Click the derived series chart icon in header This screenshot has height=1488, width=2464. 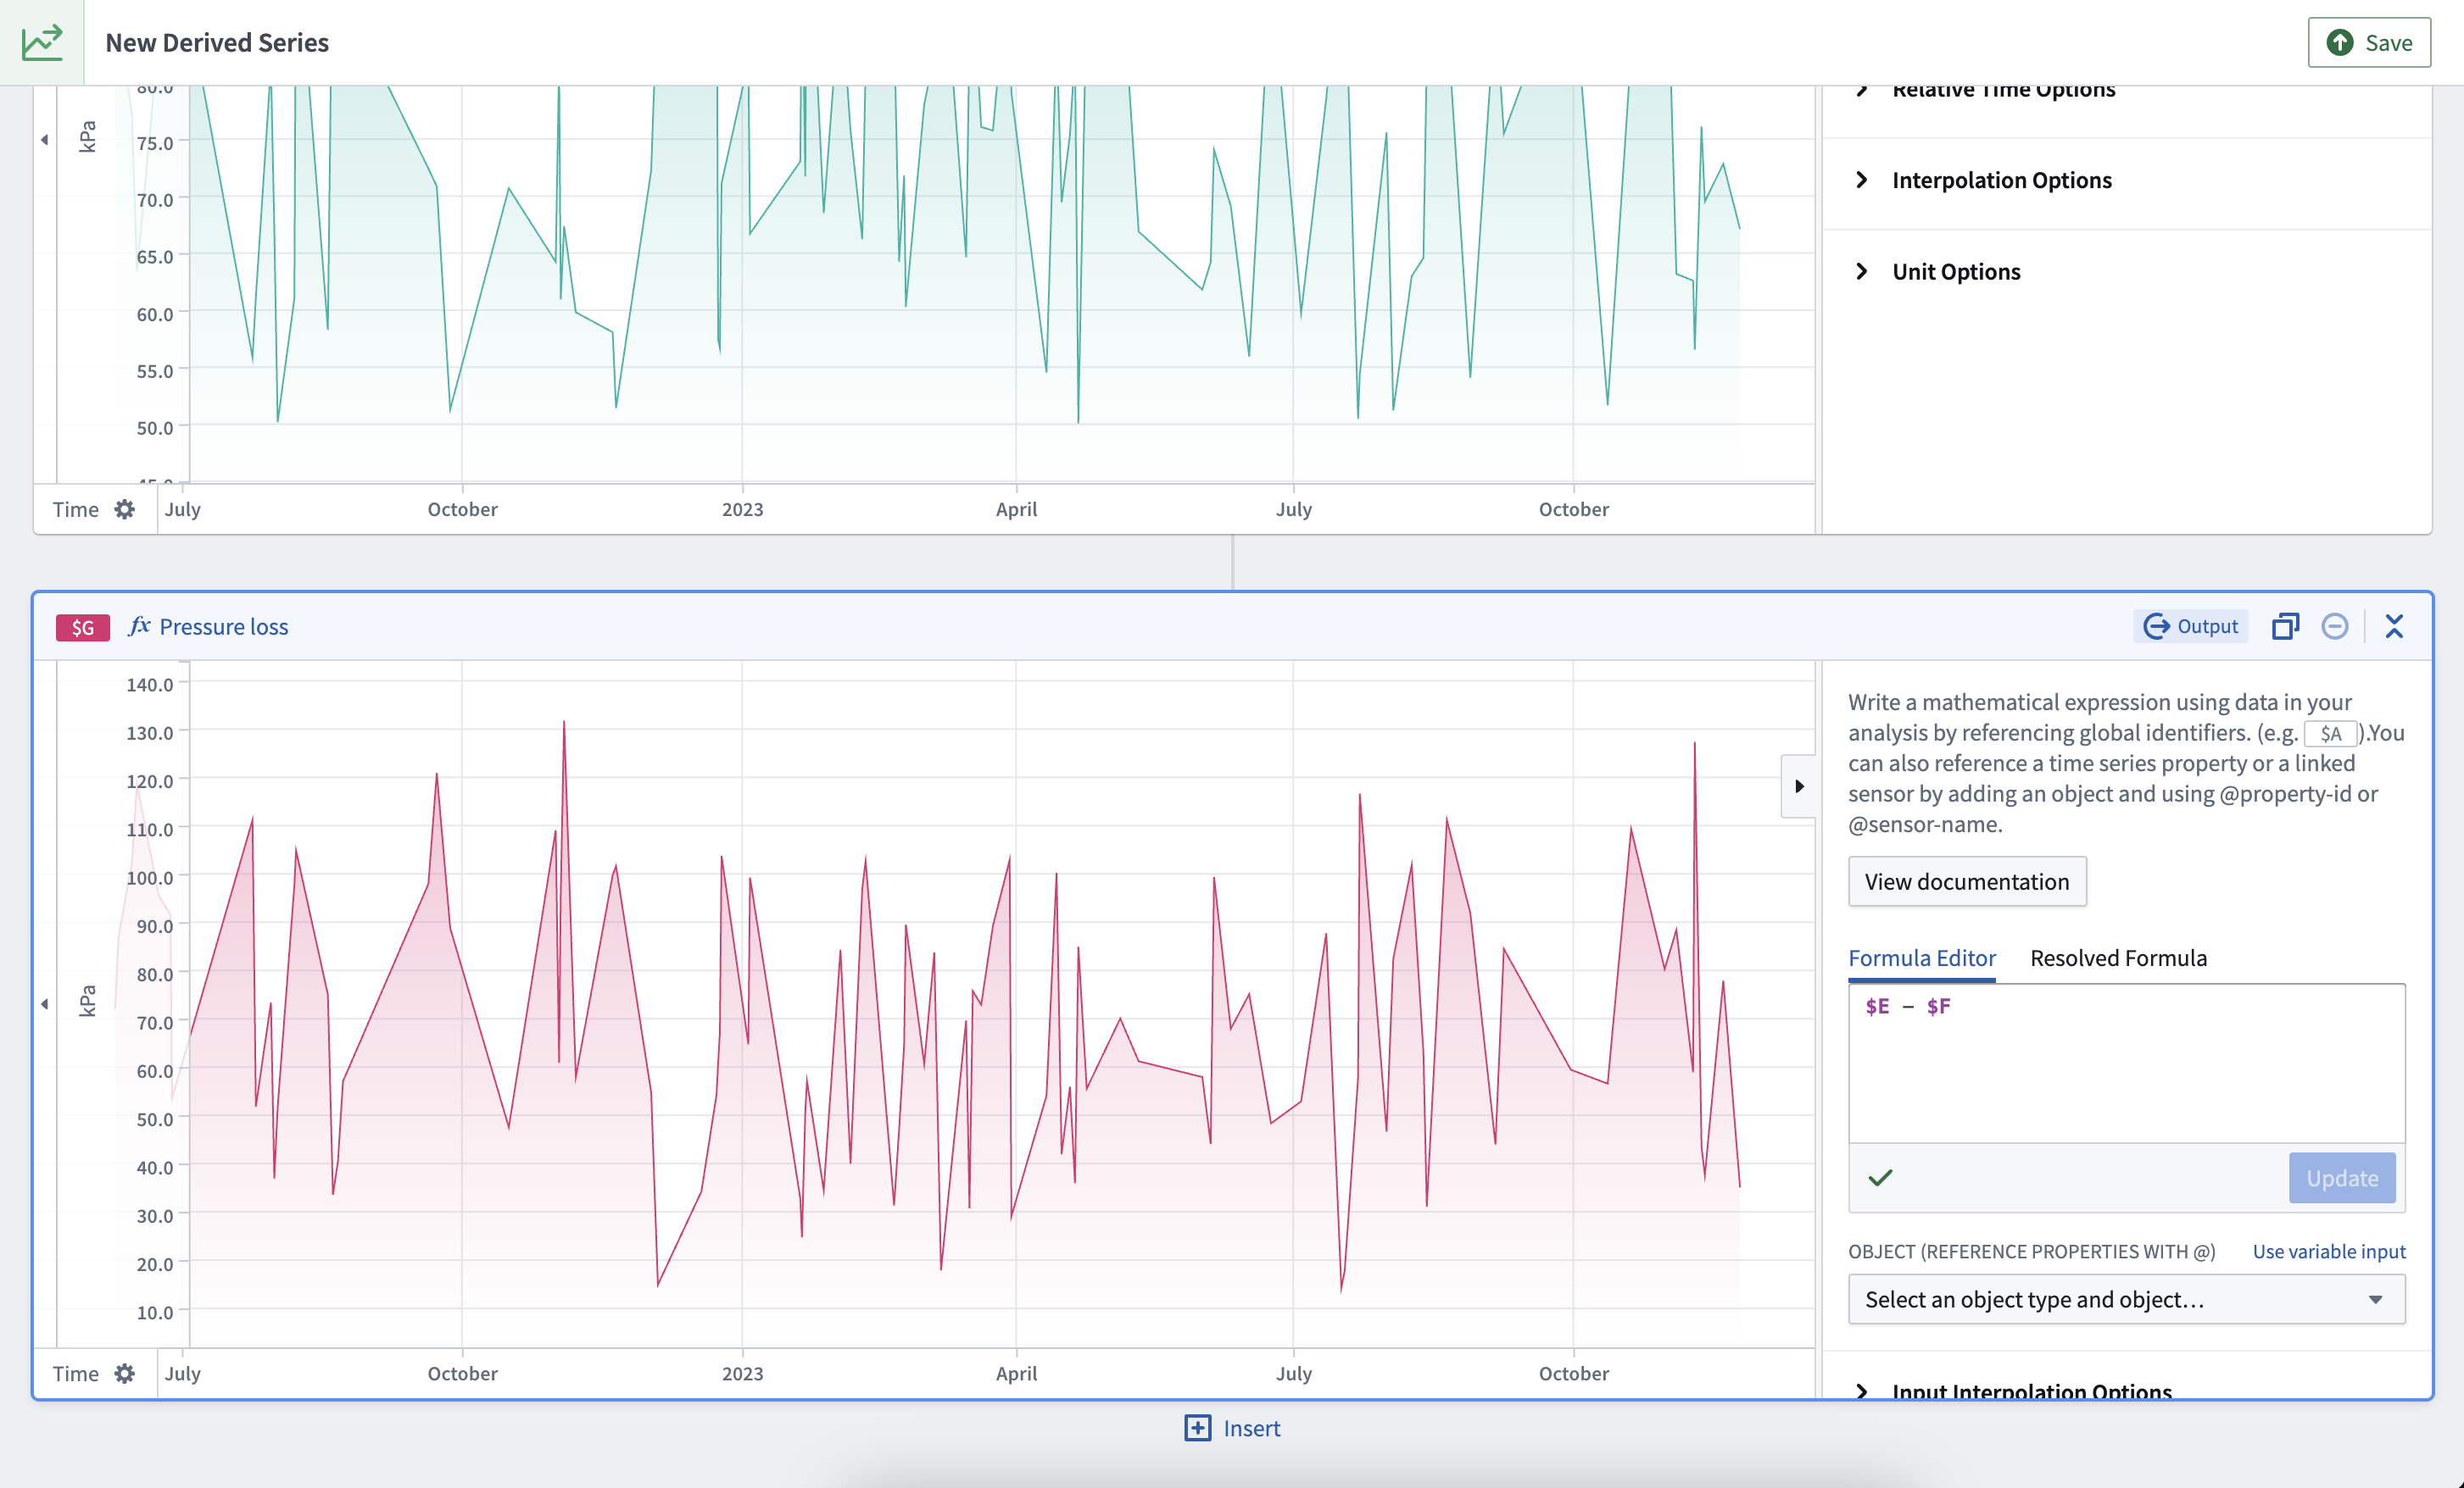point(42,42)
